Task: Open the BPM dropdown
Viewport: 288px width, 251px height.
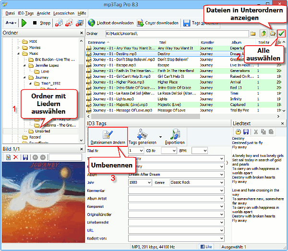Action: 205,151
